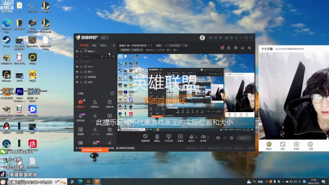The image size is (329, 185).
Task: Click the layout icon beside the bell
Action: point(236,48)
